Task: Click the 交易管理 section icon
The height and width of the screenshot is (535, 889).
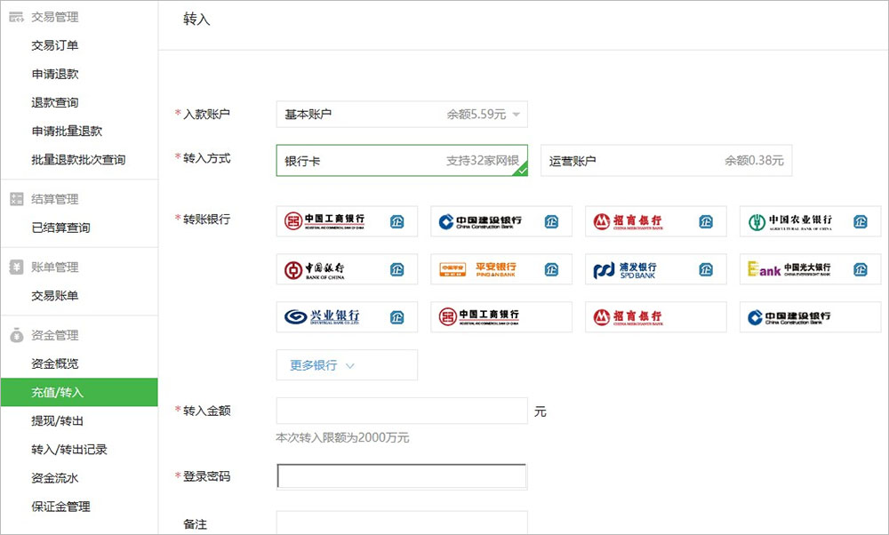Action: click(16, 17)
